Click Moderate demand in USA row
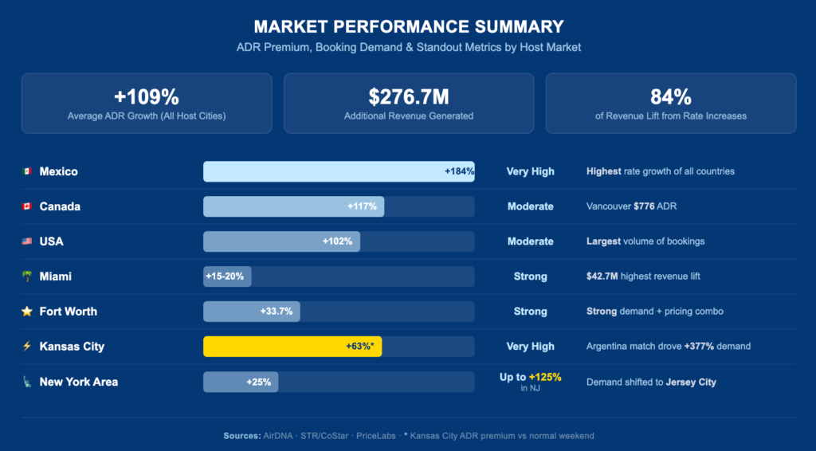Image resolution: width=816 pixels, height=451 pixels. [x=530, y=241]
